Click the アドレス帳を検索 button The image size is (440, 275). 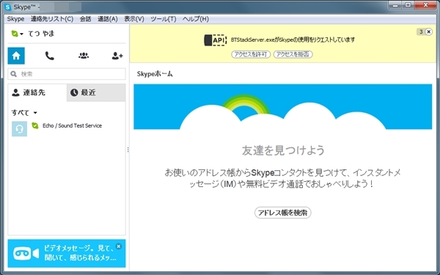282,213
